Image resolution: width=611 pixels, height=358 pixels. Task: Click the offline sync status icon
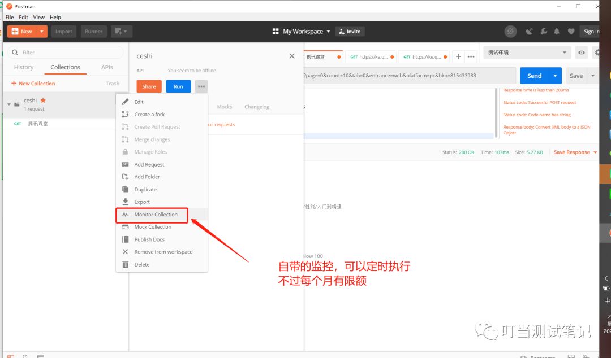click(510, 32)
